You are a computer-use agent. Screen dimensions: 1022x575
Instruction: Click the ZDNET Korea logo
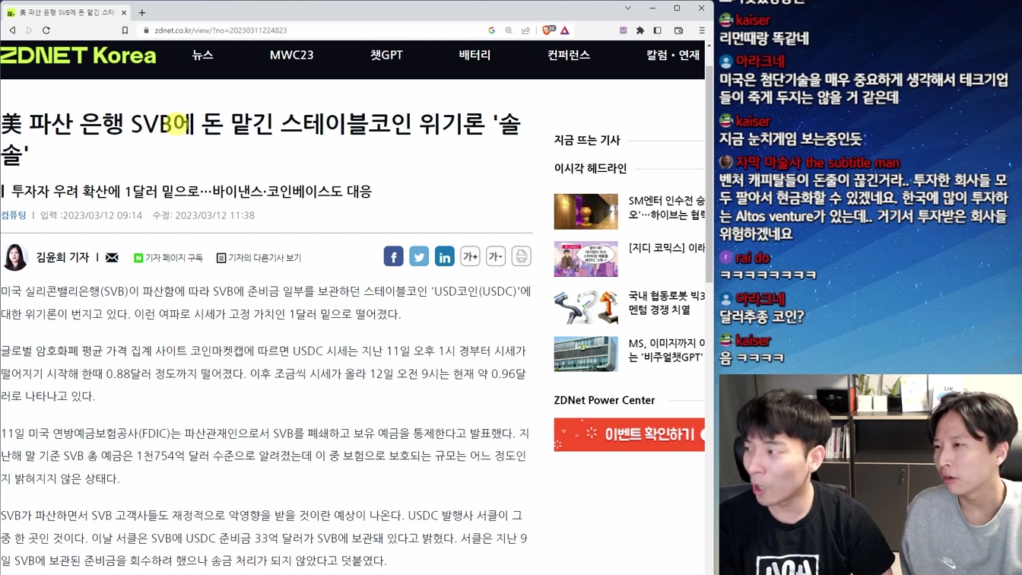[78, 55]
